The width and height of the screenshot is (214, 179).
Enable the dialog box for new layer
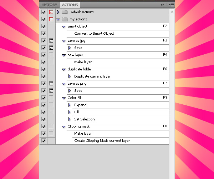(x=51, y=55)
